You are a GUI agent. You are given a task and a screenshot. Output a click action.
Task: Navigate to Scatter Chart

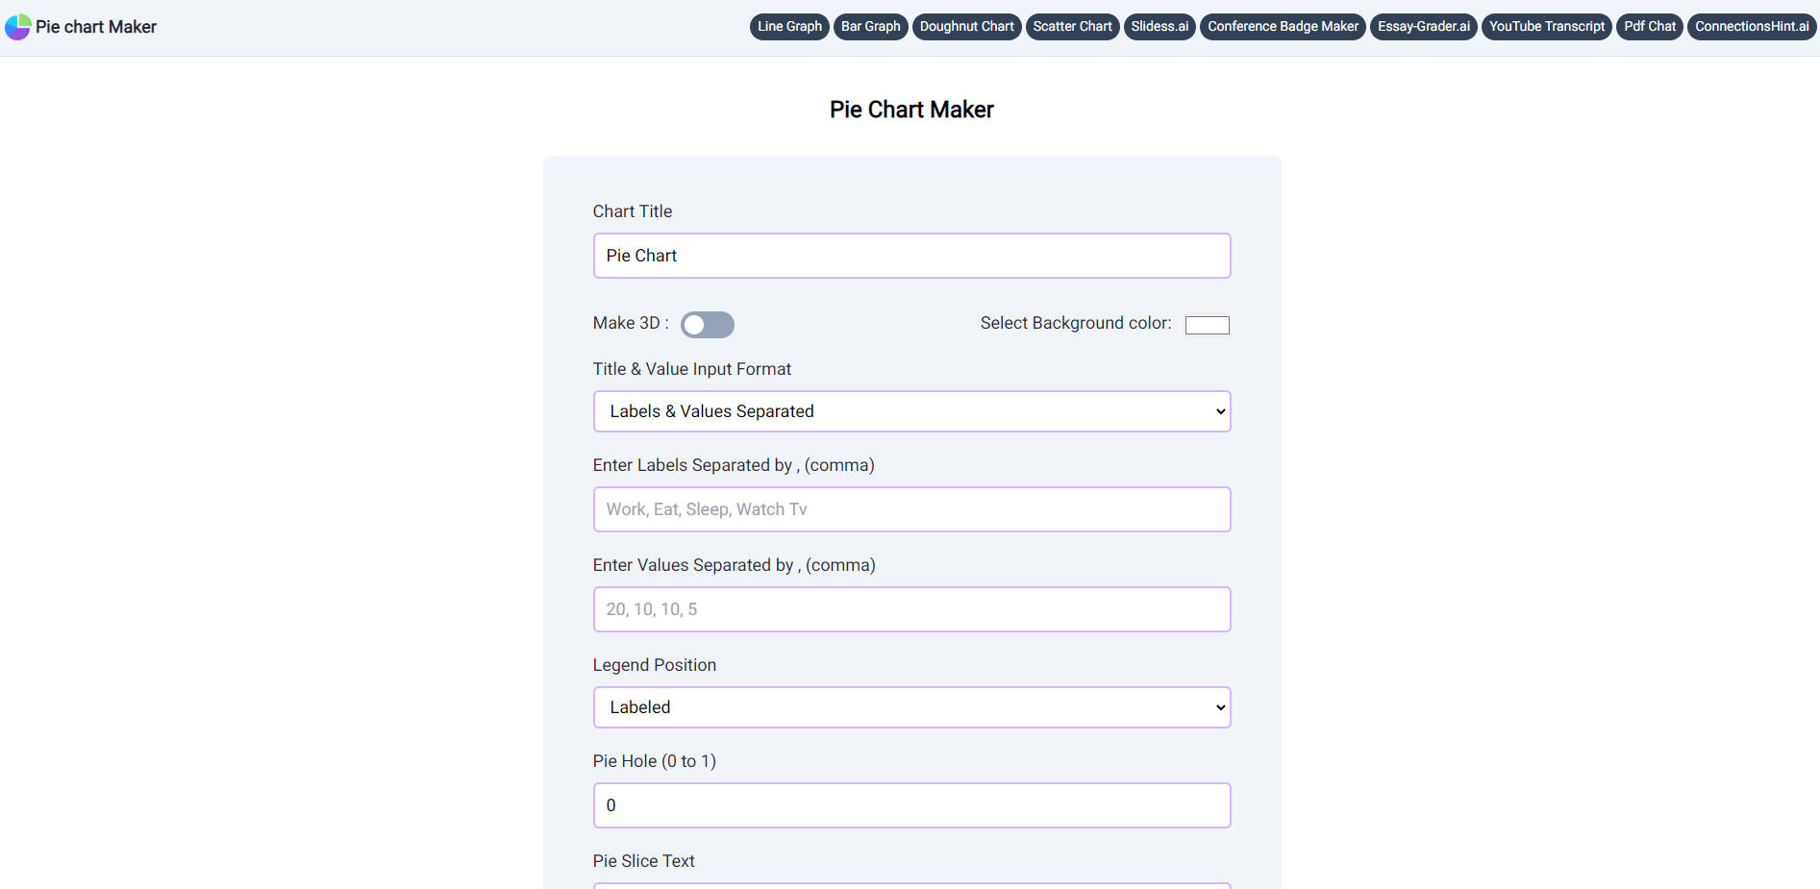[1072, 27]
